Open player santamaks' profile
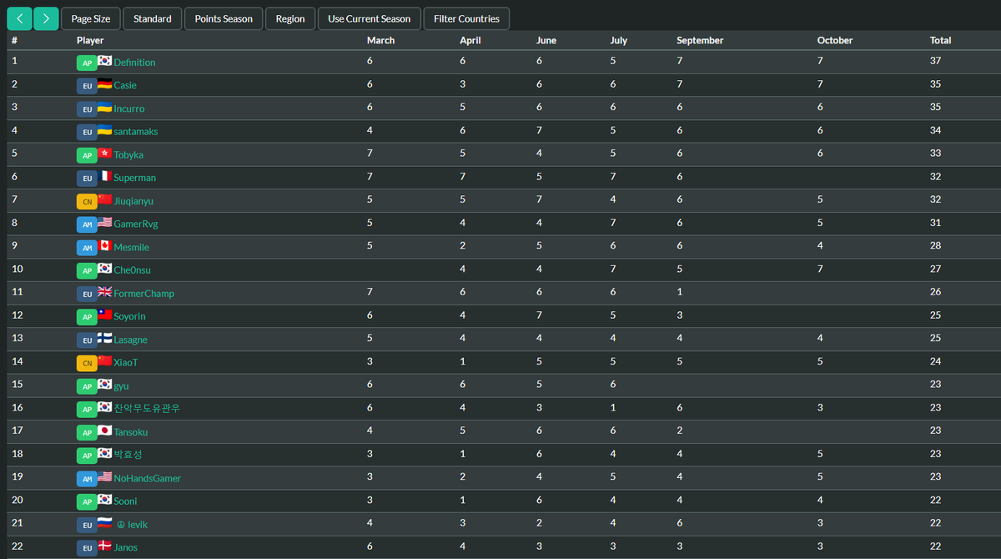1001x559 pixels. tap(136, 132)
